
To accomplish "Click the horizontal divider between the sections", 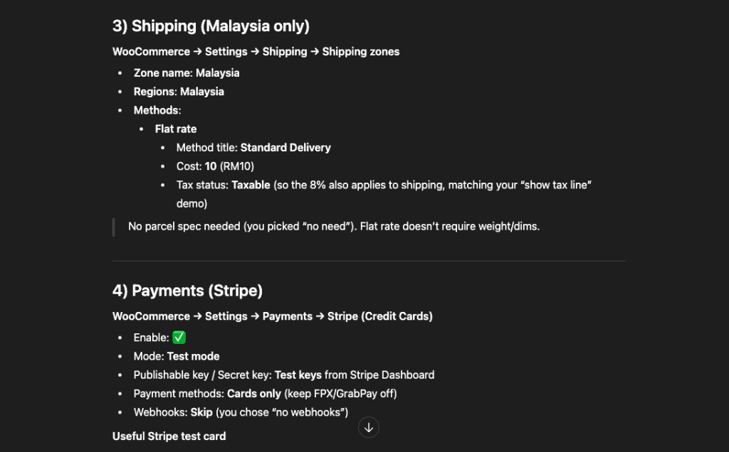I will 368,261.
